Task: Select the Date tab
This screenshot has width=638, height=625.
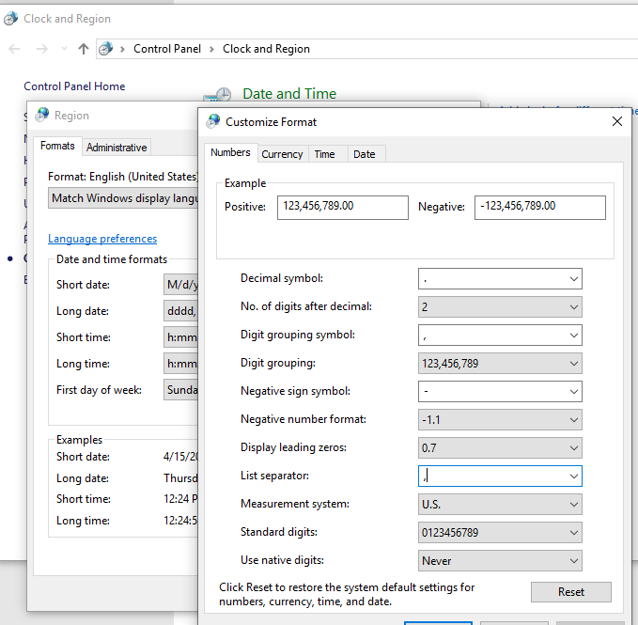Action: click(365, 154)
